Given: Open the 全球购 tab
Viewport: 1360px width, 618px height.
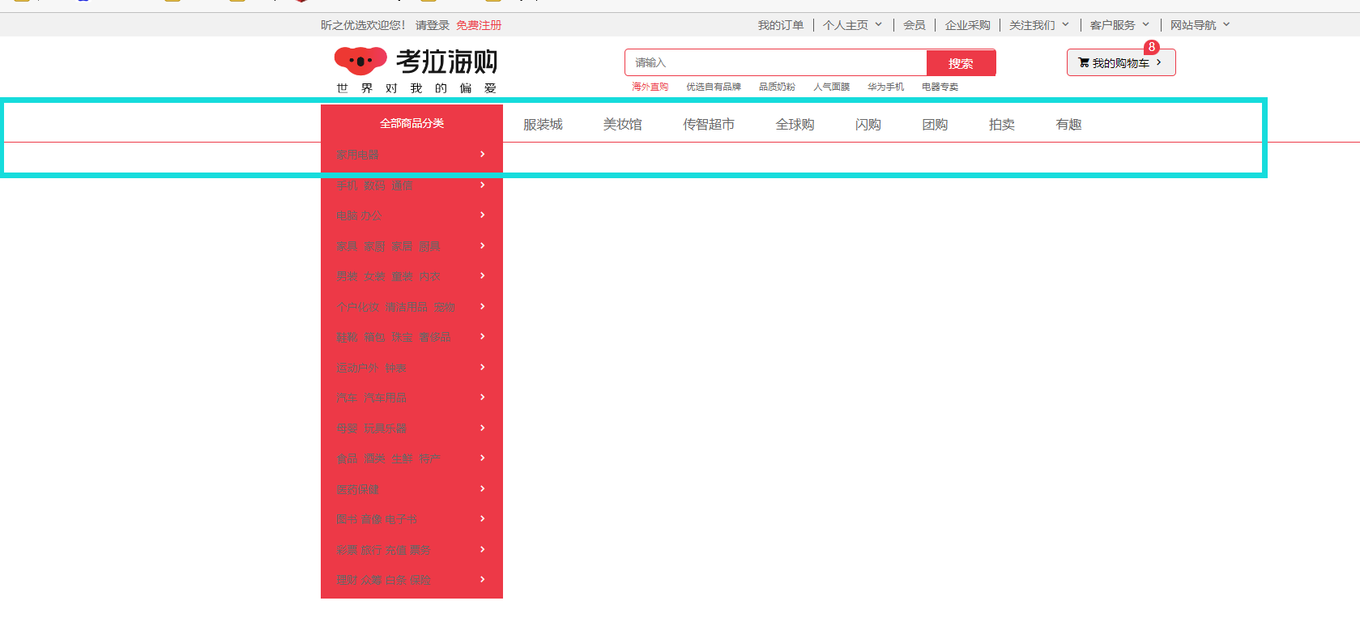Looking at the screenshot, I should (795, 124).
